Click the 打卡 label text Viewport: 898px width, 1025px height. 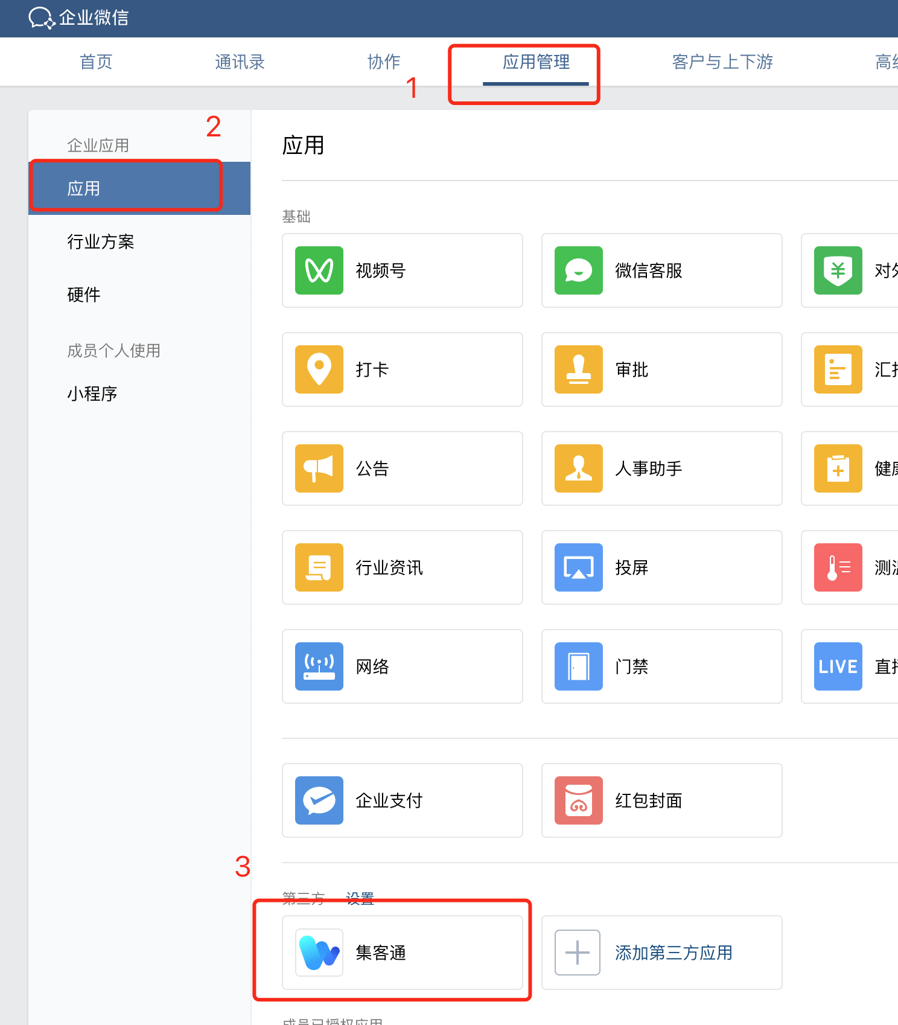pos(372,369)
